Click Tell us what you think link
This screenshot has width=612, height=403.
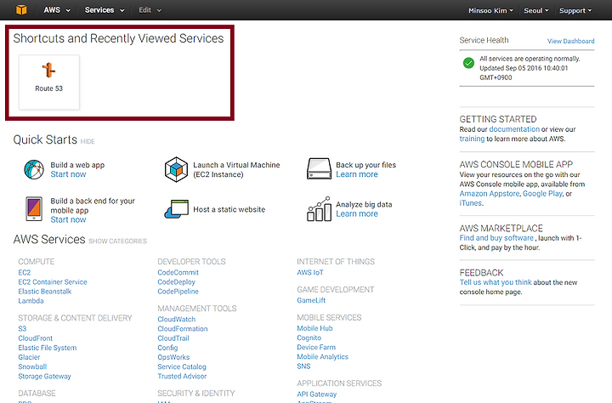[x=496, y=282]
